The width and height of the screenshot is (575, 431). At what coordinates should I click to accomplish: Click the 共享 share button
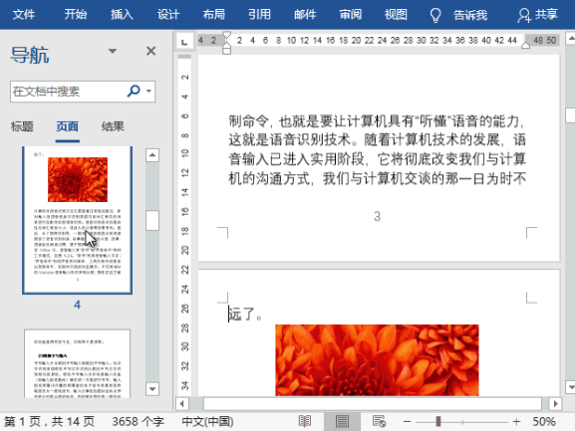click(538, 15)
